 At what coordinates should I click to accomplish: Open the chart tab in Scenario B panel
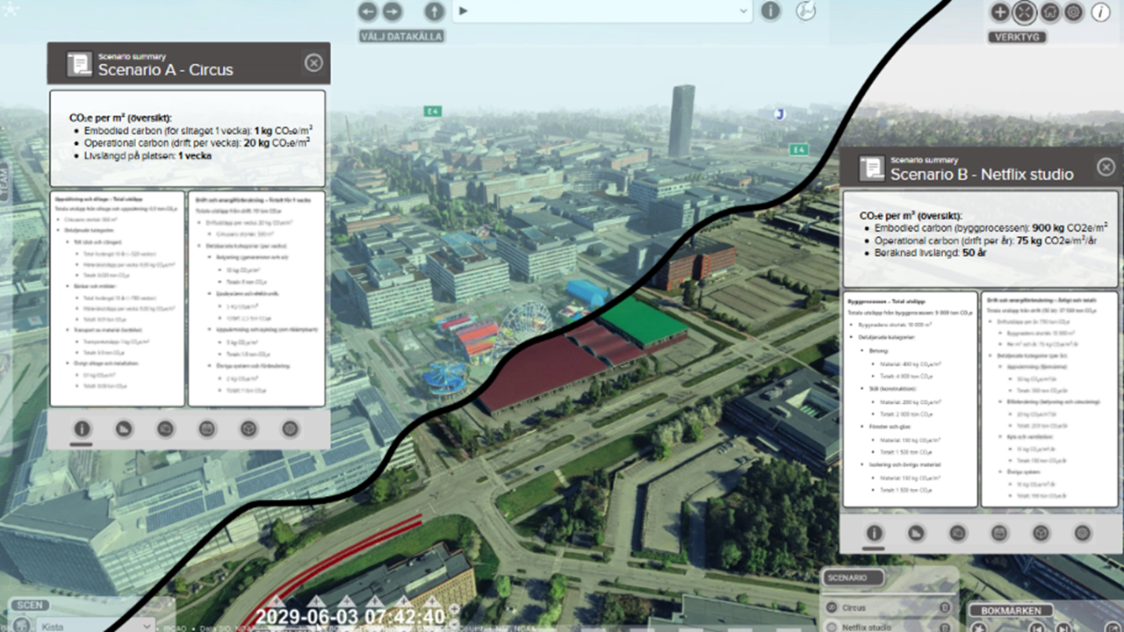(x=916, y=533)
